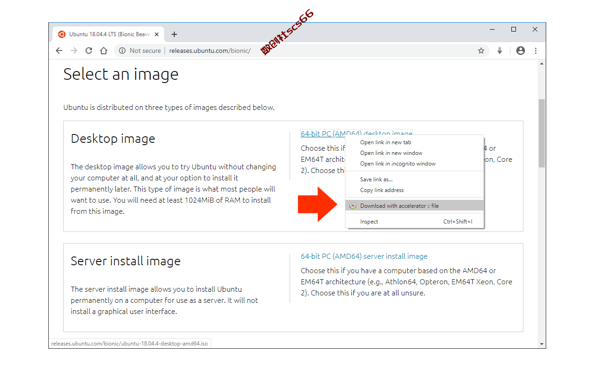Viewport: 595px width, 371px height.
Task: Select Copy link address
Action: pos(415,190)
